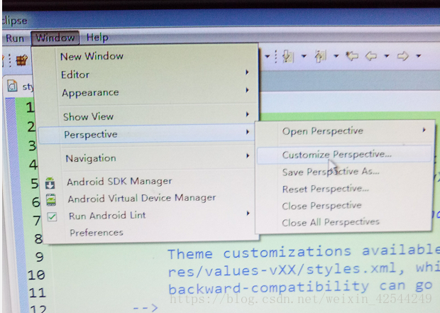Select the Perspective menu entry
440x313 pixels.
(146, 134)
